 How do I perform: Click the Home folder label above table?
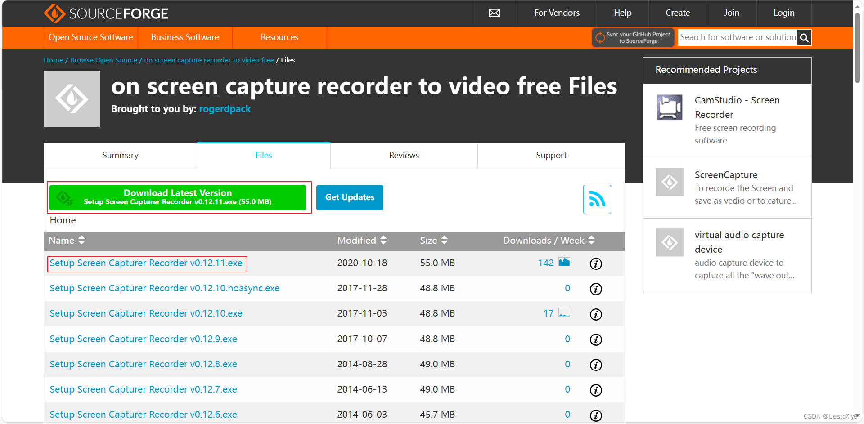63,220
